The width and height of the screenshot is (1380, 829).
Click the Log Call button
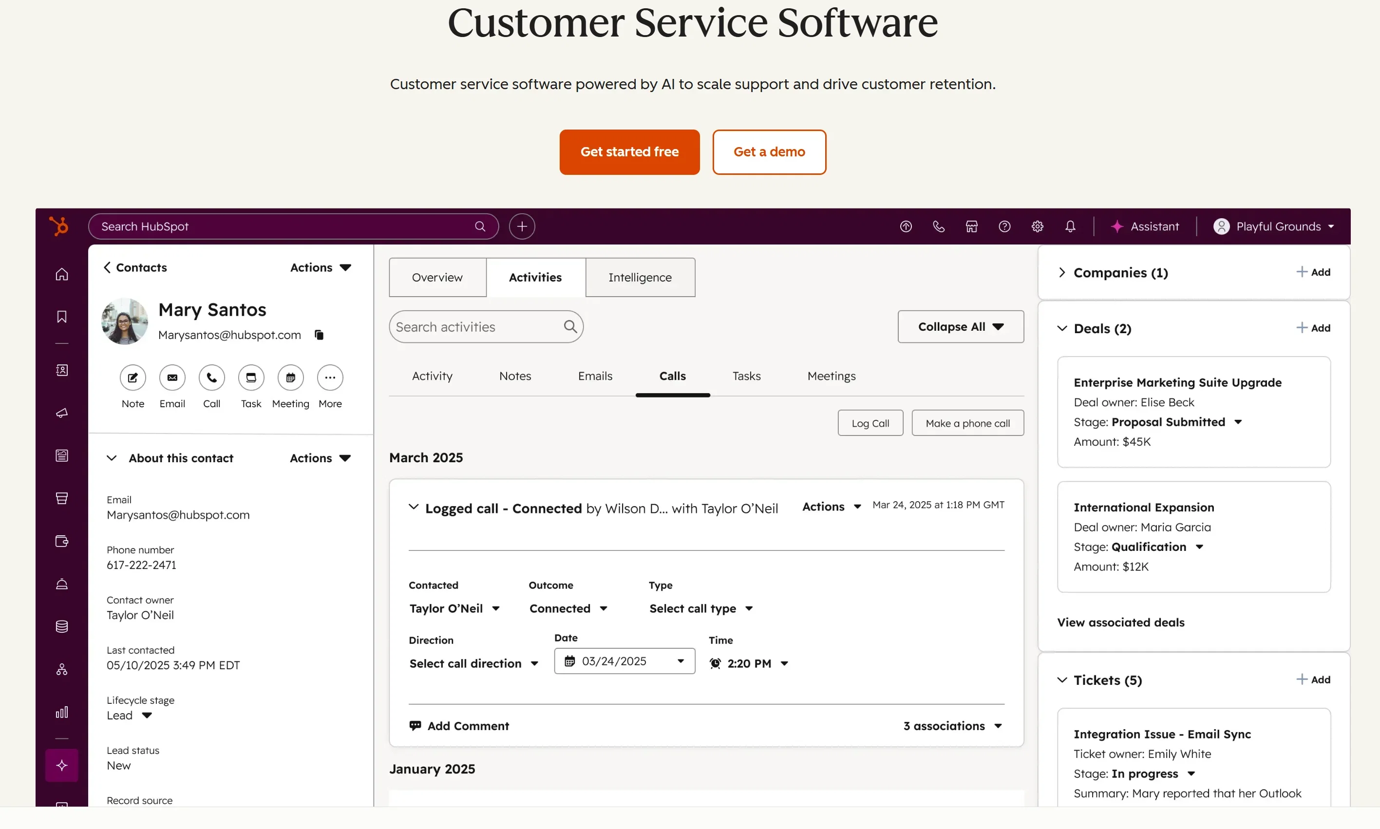(870, 423)
